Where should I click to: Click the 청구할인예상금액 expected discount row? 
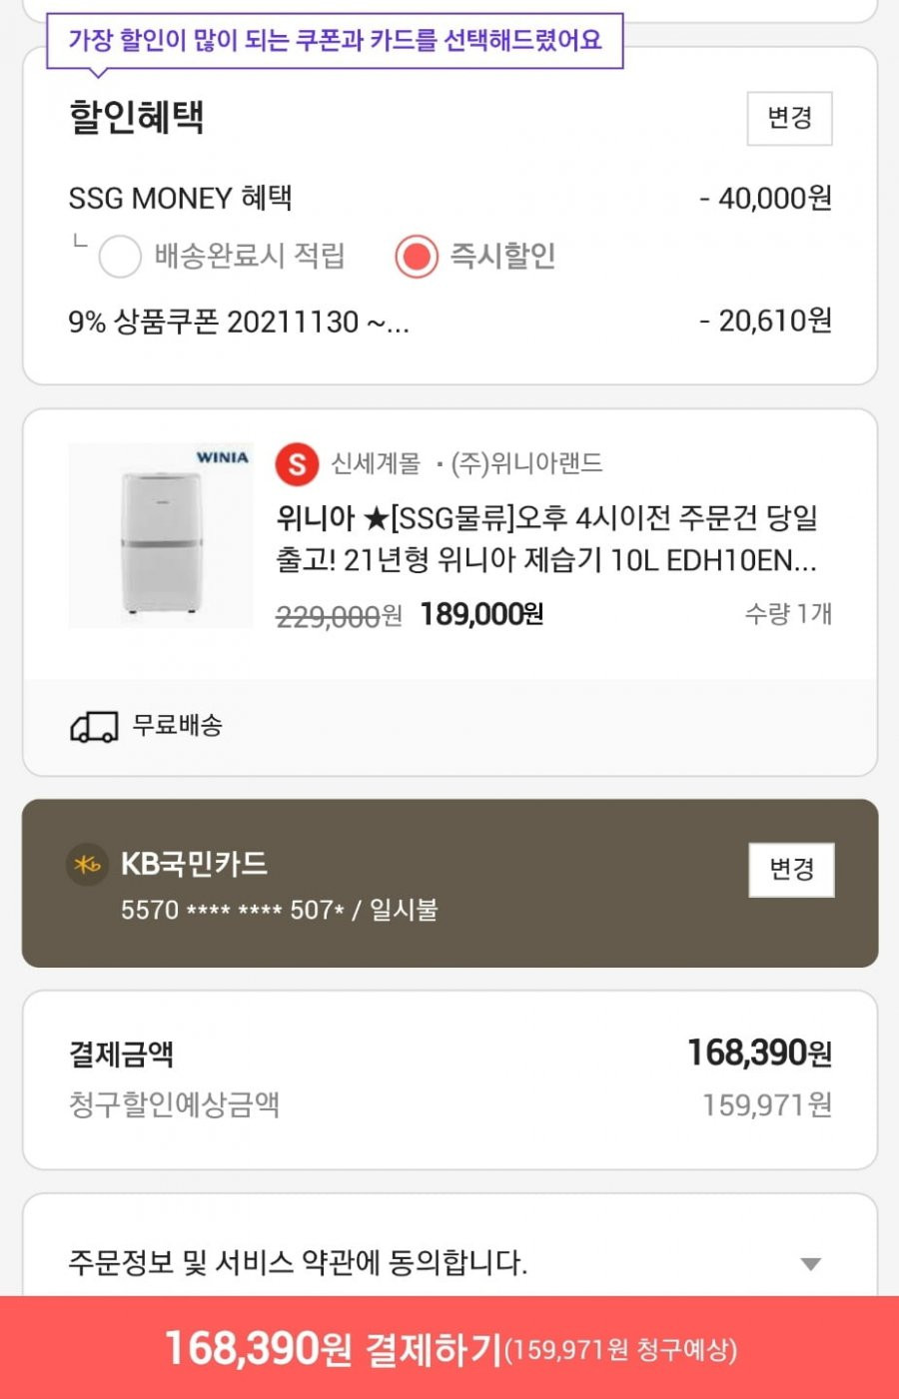[449, 1105]
